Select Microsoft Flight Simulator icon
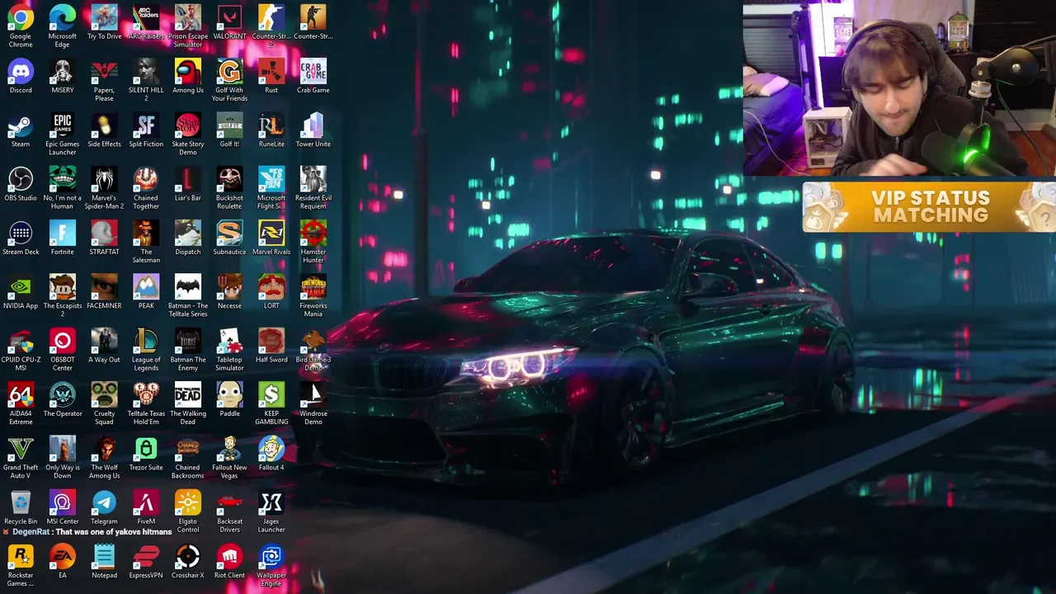 [271, 187]
